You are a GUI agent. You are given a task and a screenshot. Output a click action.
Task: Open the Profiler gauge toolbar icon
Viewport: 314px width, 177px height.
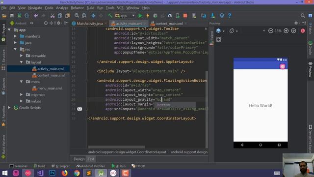pos(170,16)
